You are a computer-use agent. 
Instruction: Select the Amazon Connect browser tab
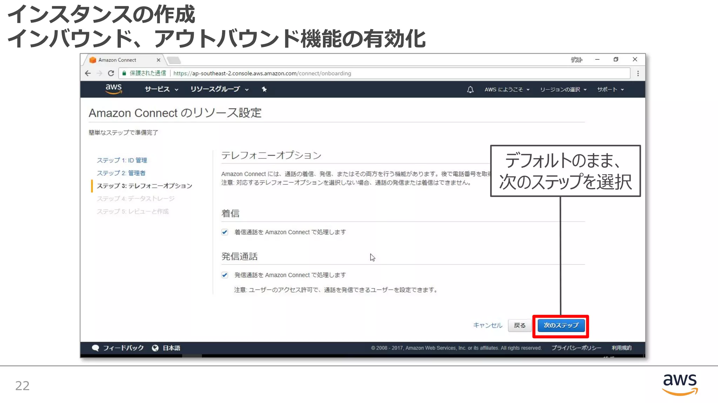tap(117, 60)
